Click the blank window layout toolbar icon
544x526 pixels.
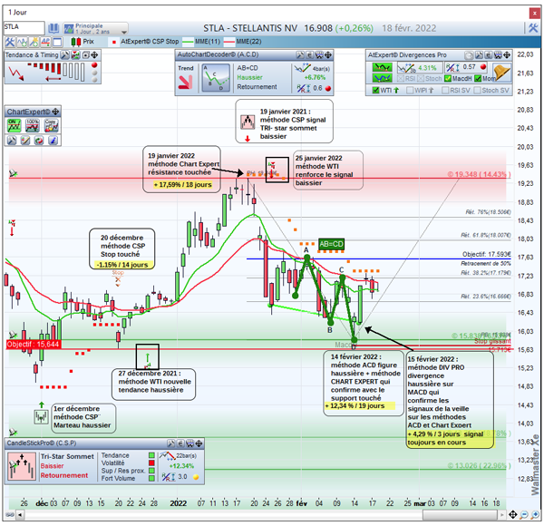(x=57, y=42)
